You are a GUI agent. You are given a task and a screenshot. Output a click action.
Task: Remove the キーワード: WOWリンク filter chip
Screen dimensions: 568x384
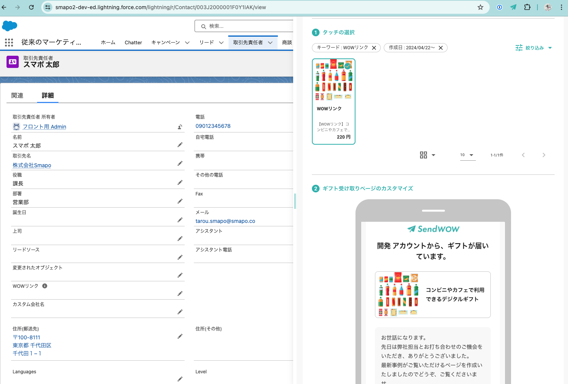coord(374,48)
